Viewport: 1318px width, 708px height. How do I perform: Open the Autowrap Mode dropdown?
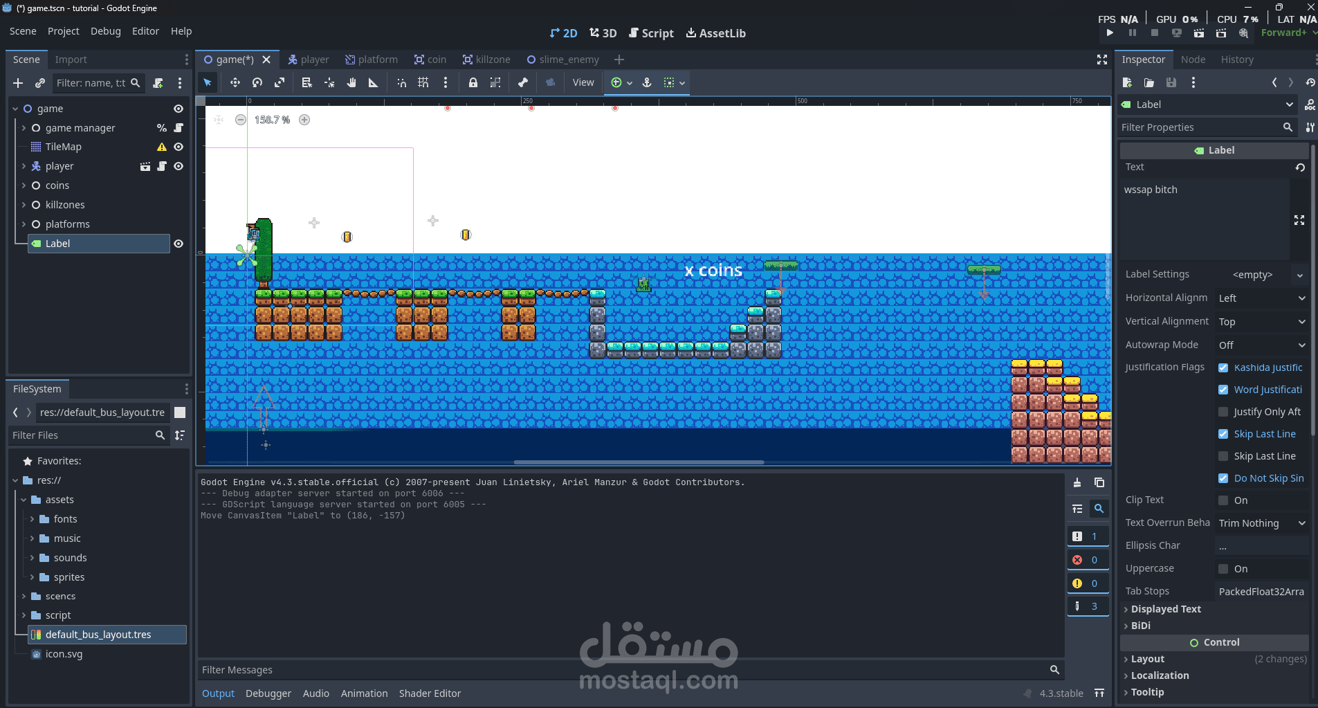click(x=1261, y=345)
